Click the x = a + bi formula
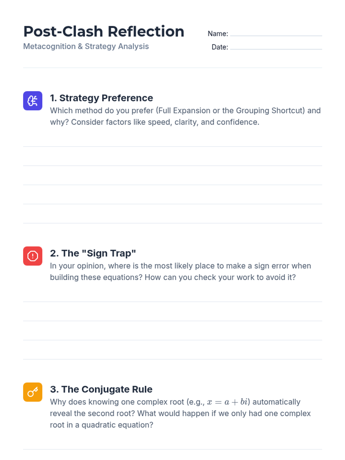The image size is (345, 460). [227, 402]
